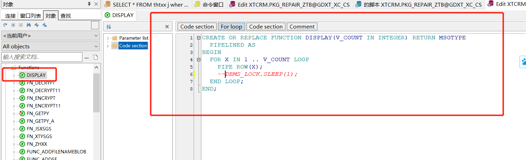Refresh the object browser list

tap(5, 25)
